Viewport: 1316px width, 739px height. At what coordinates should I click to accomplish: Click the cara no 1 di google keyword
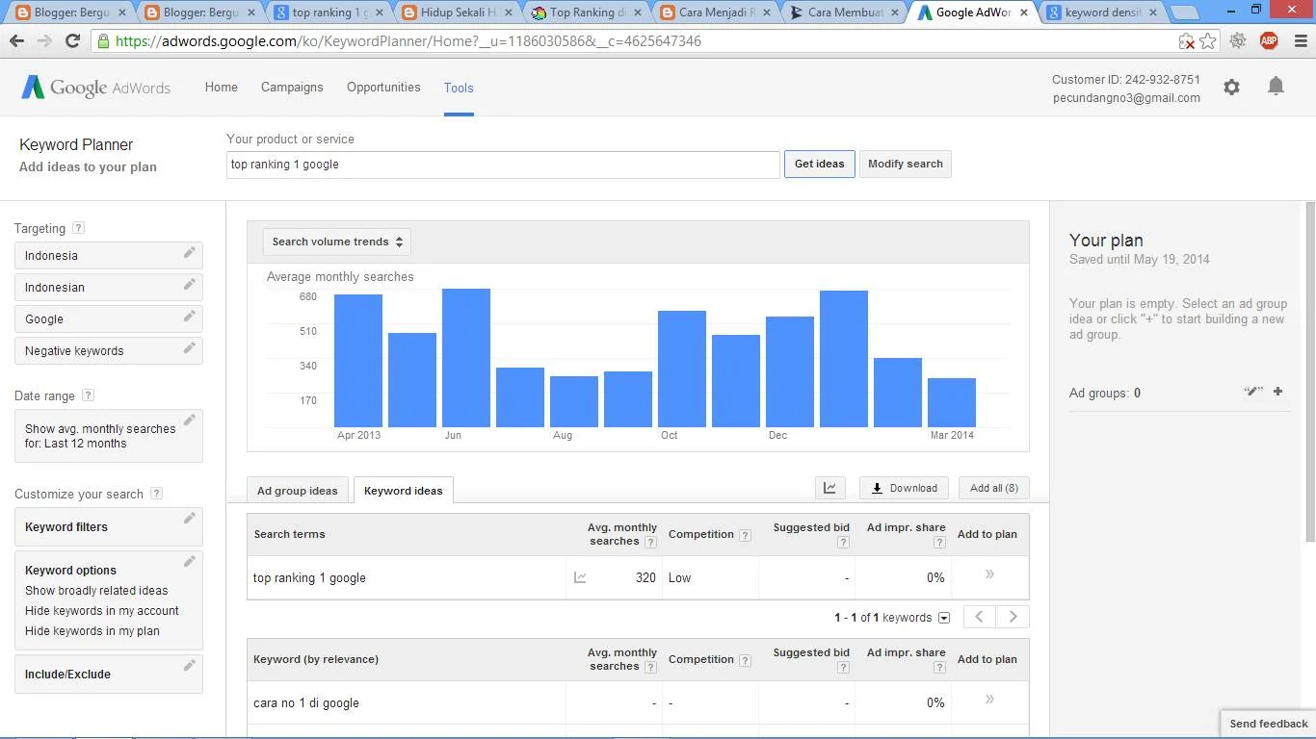tap(306, 703)
